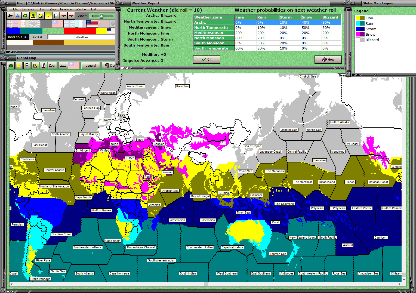This screenshot has height=293, width=416.
Task: Select the French tricolor flag
Action: point(81,24)
